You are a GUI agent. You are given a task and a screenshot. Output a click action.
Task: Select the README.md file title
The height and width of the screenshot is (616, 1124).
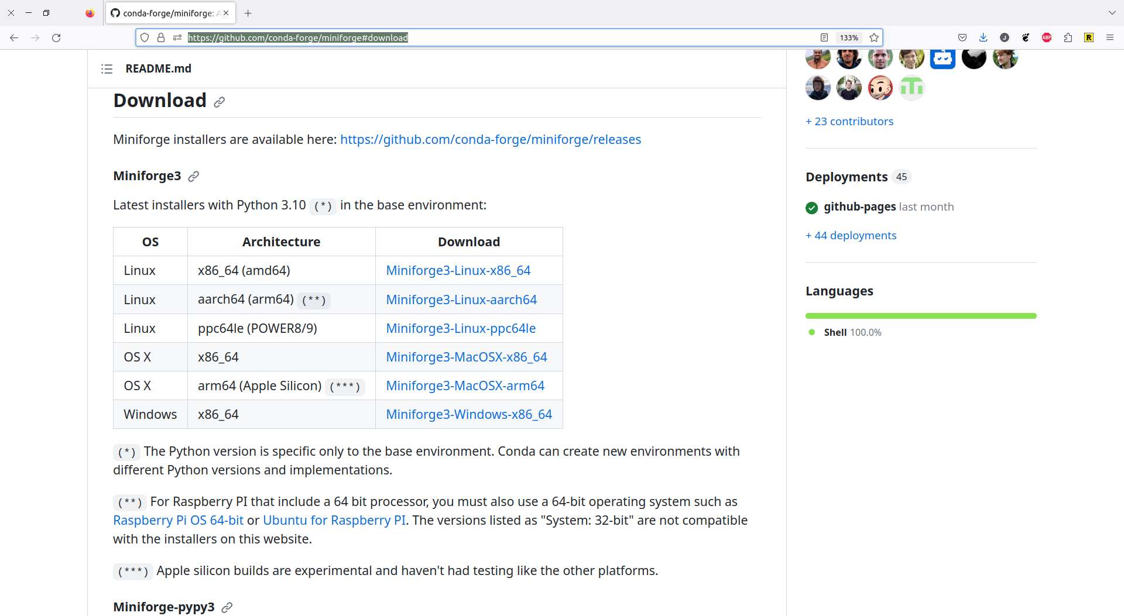pos(158,69)
